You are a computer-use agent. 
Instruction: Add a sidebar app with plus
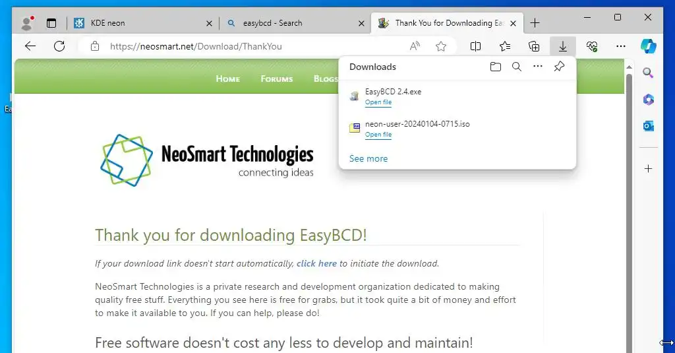tap(649, 168)
